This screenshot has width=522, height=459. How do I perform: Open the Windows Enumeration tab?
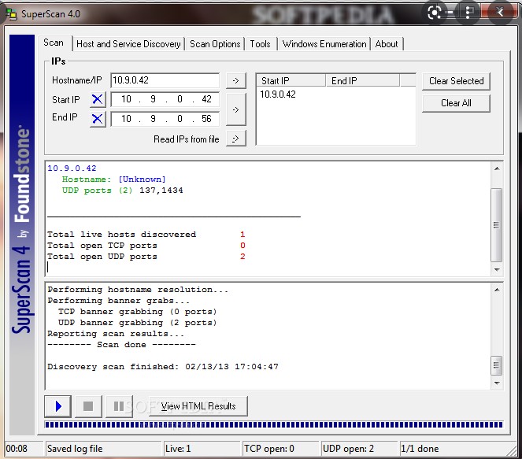(324, 44)
